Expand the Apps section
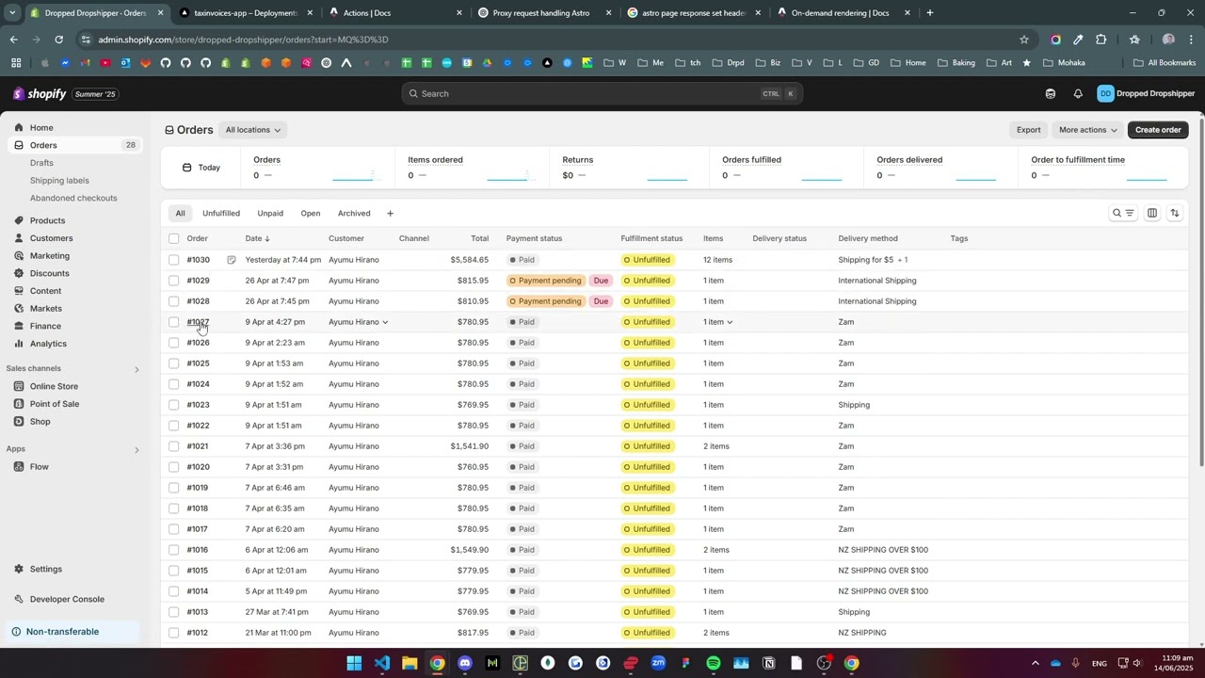The image size is (1205, 678). pos(136,450)
